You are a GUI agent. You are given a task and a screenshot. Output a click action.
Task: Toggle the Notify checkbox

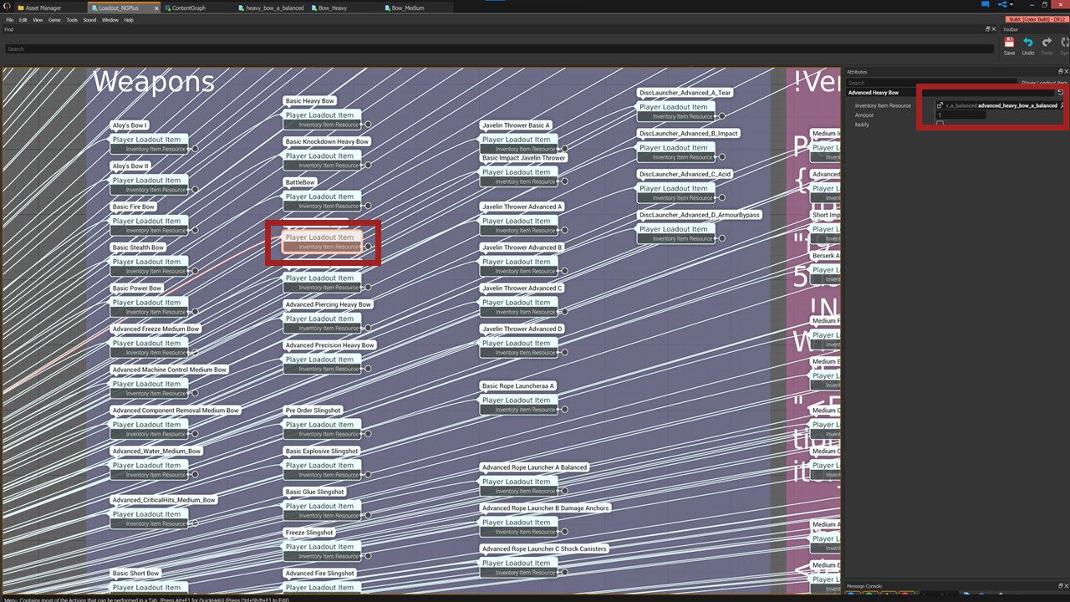(x=940, y=124)
